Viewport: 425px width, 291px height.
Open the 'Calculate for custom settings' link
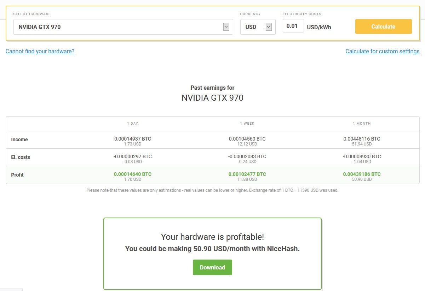[x=382, y=51]
